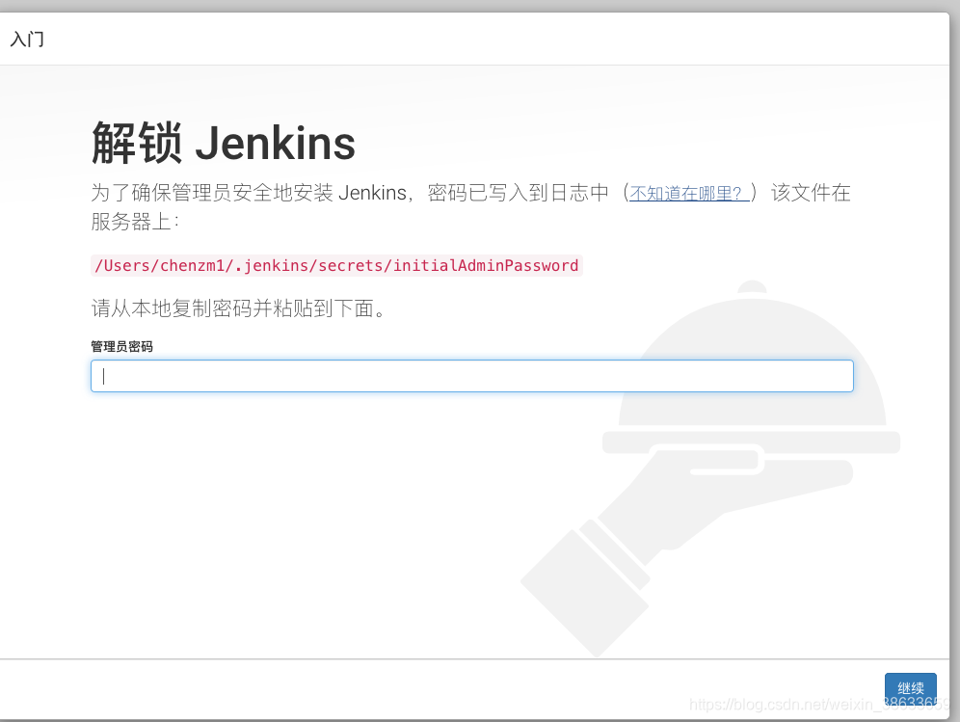Image resolution: width=960 pixels, height=722 pixels.
Task: Click the 请从本地复制密码并粘贴到下面 instruction text
Action: pos(238,308)
